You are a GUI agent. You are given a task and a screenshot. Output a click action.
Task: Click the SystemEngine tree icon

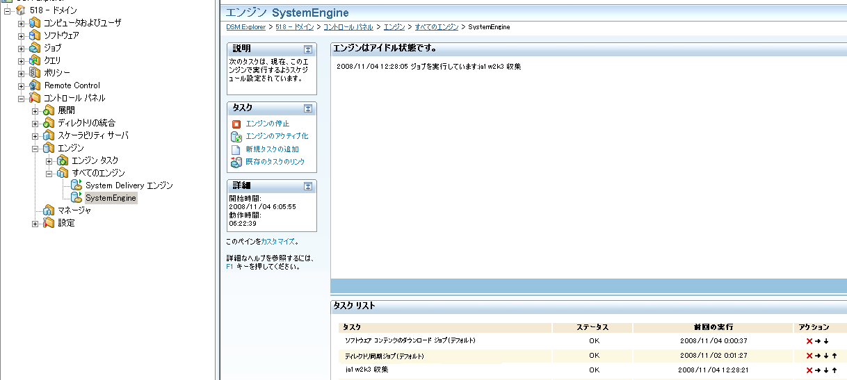pos(76,198)
